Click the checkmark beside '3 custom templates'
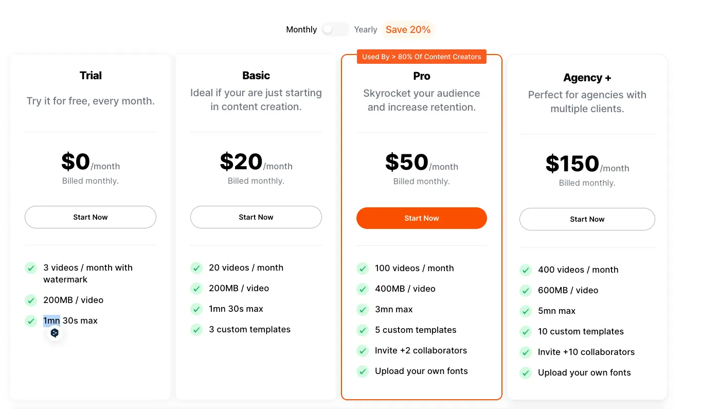719x409 pixels. 196,329
